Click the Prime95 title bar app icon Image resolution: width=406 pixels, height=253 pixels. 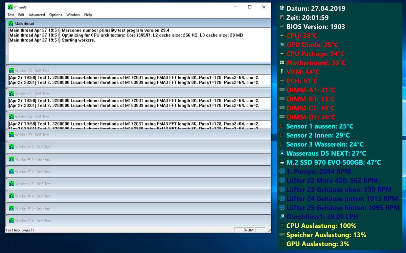tap(10, 7)
